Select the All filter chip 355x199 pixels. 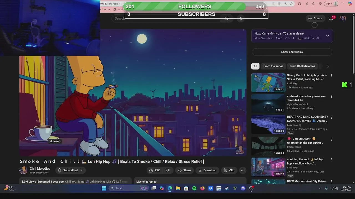pyautogui.click(x=255, y=66)
